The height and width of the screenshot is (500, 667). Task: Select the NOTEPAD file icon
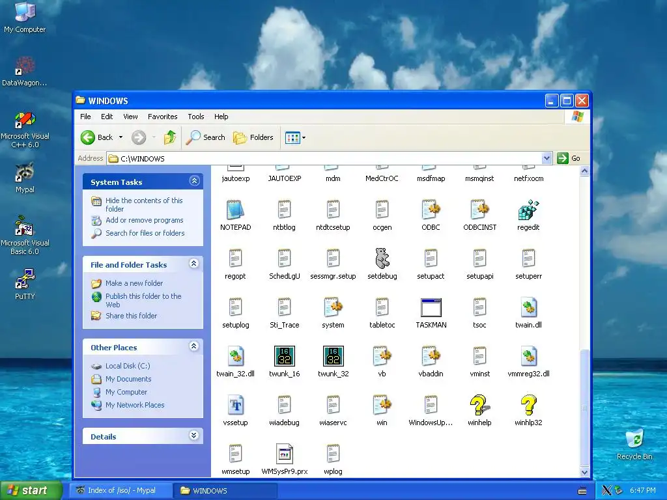pos(235,210)
